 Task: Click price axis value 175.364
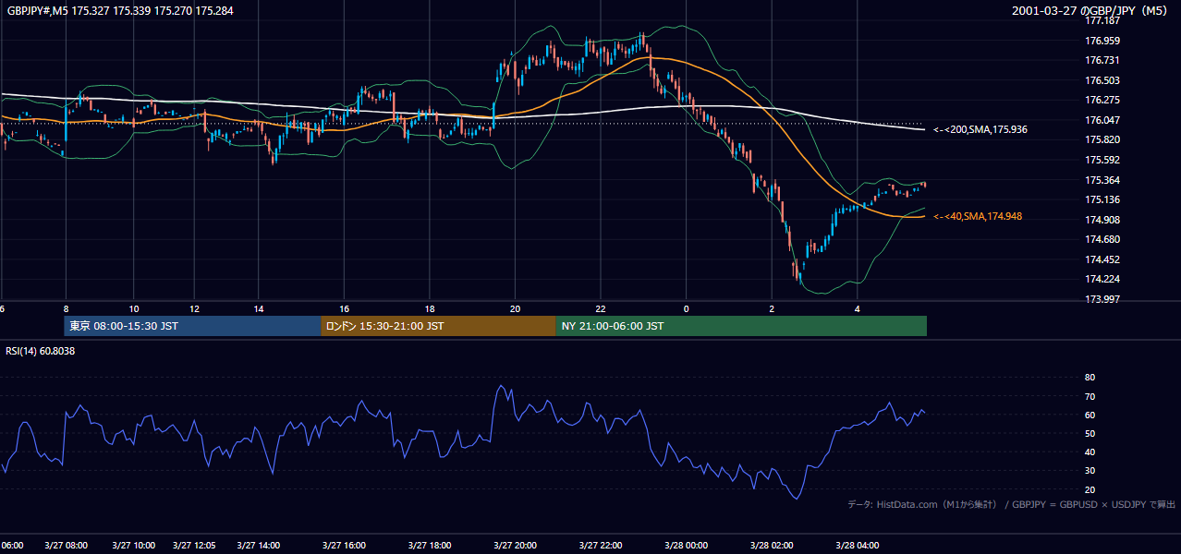pos(1102,180)
